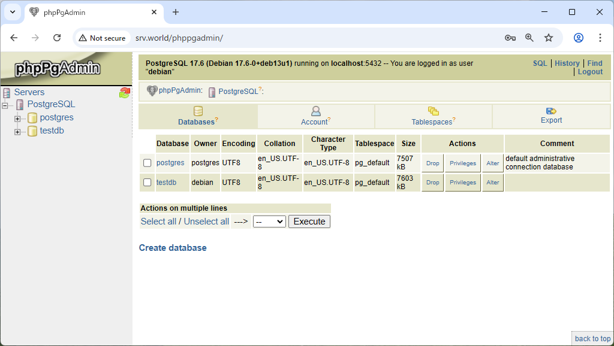
Task: Select the PostgreSQL server icon in breadcrumb
Action: point(211,92)
